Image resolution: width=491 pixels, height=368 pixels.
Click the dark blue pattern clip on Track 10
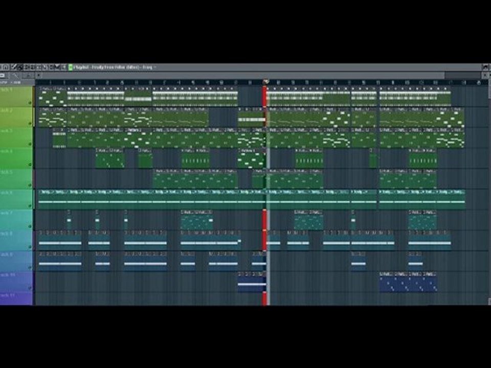click(408, 282)
